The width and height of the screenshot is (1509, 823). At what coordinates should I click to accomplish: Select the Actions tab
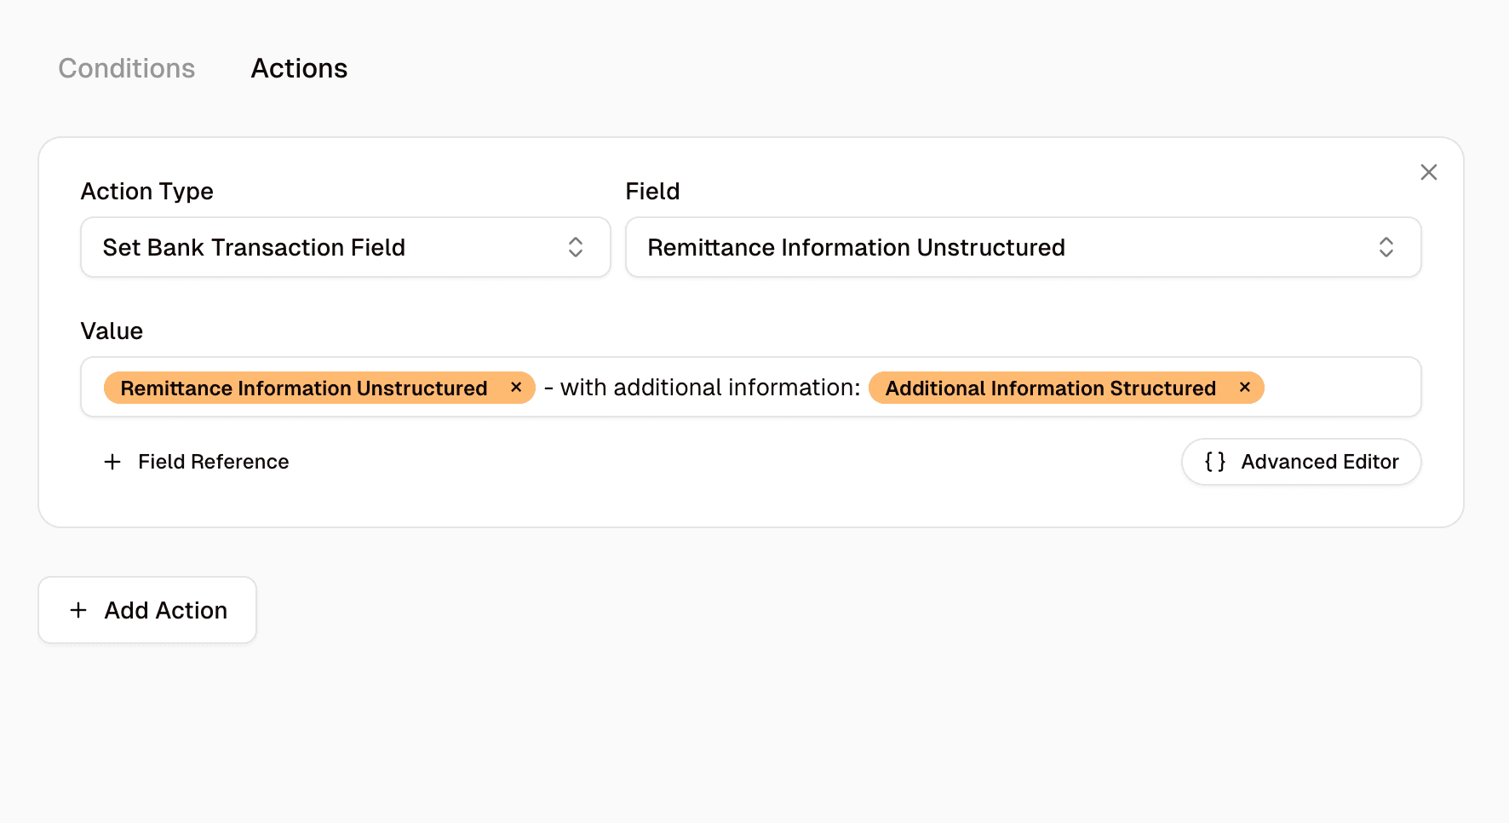(299, 68)
